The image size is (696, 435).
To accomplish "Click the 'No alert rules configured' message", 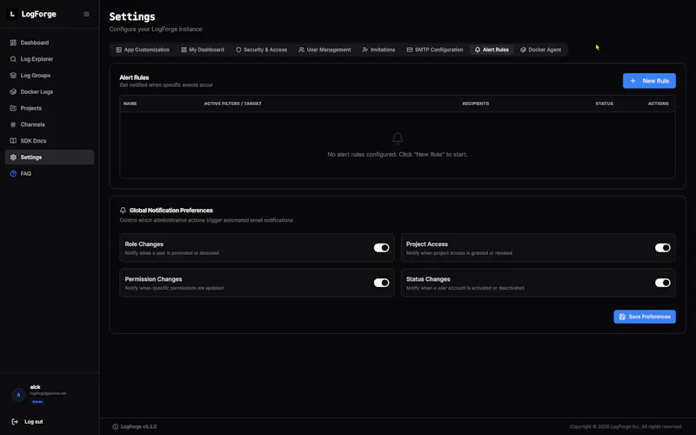I will 398,155.
